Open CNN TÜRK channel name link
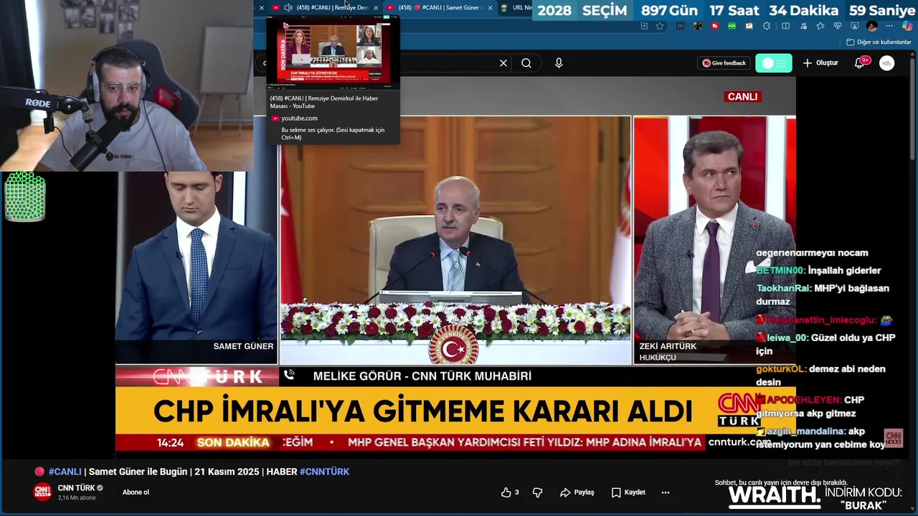The image size is (918, 516). (x=76, y=488)
